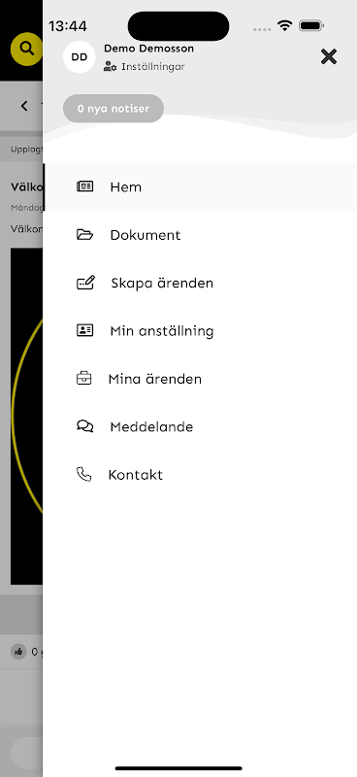
Task: Close the side menu with X
Action: point(329,57)
